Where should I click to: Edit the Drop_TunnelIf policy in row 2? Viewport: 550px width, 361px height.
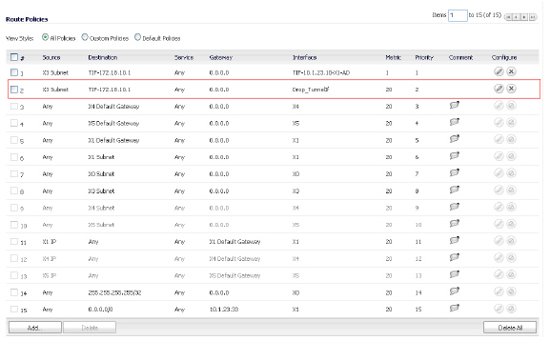[x=499, y=89]
